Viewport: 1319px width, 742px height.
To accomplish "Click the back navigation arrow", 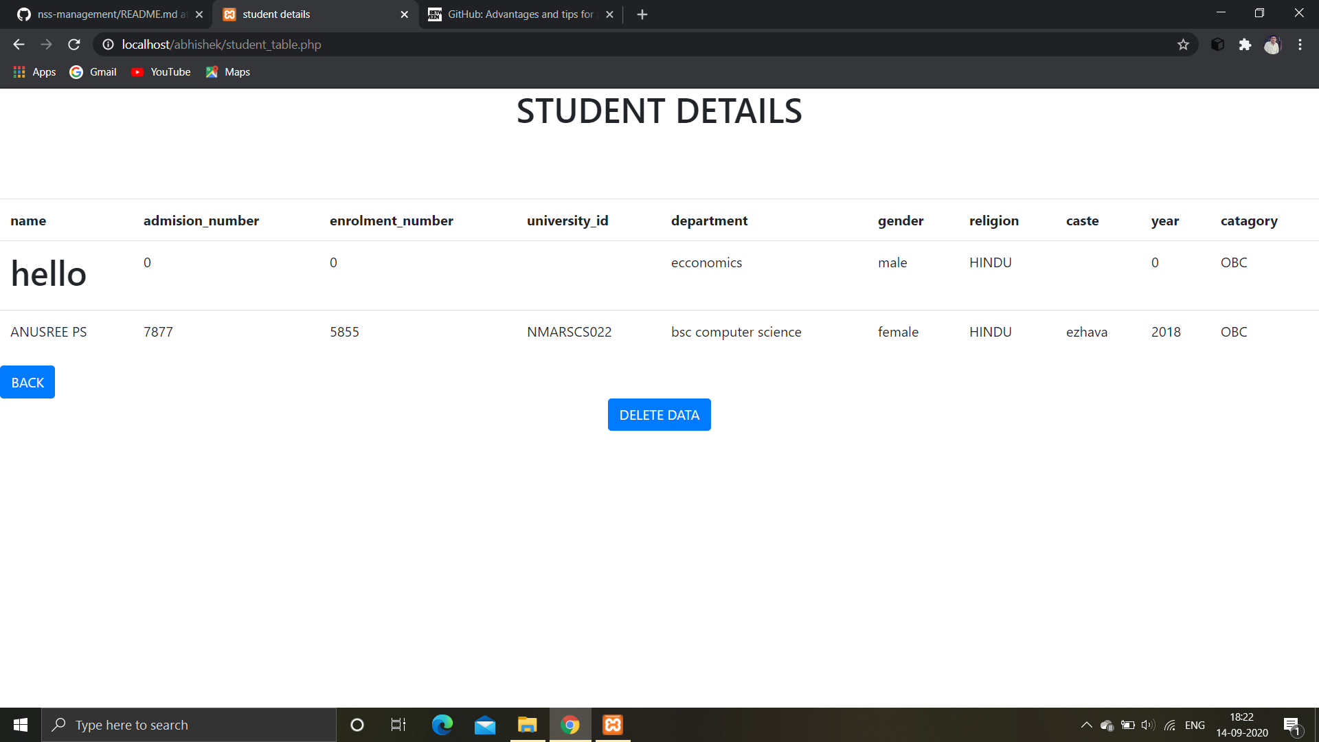I will pos(18,44).
